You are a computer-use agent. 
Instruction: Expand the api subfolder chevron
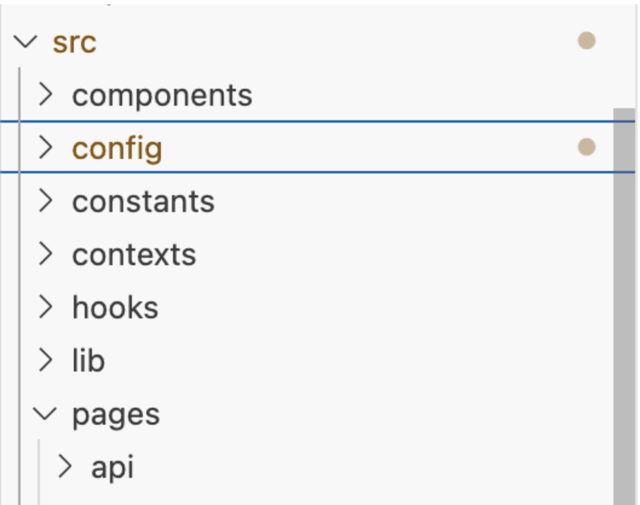64,467
